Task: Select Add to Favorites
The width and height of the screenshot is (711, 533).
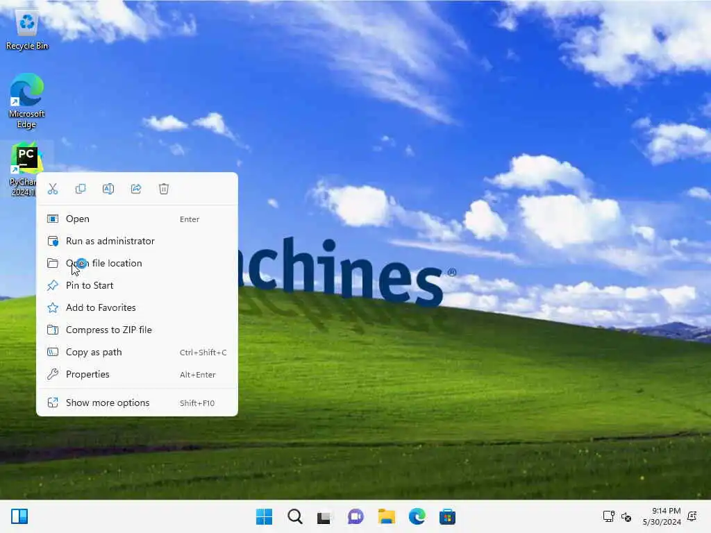Action: (x=137, y=307)
